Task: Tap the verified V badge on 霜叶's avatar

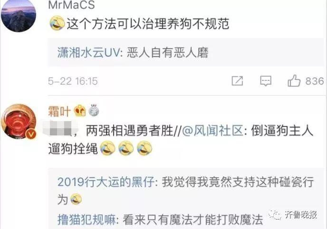Action: point(31,134)
